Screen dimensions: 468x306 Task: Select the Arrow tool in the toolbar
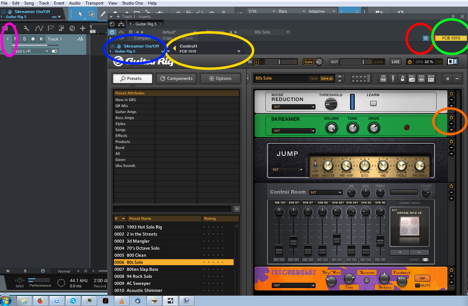80,14
